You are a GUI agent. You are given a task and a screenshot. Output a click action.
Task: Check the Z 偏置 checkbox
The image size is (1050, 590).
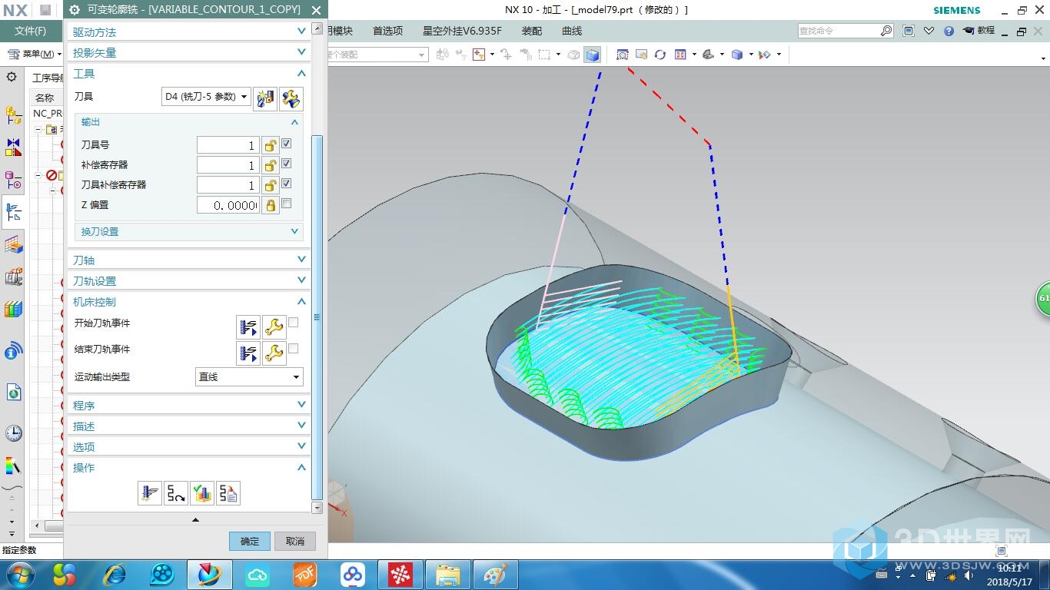(x=287, y=204)
